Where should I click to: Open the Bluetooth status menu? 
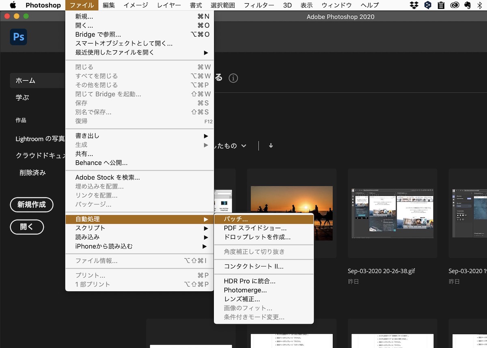point(481,5)
